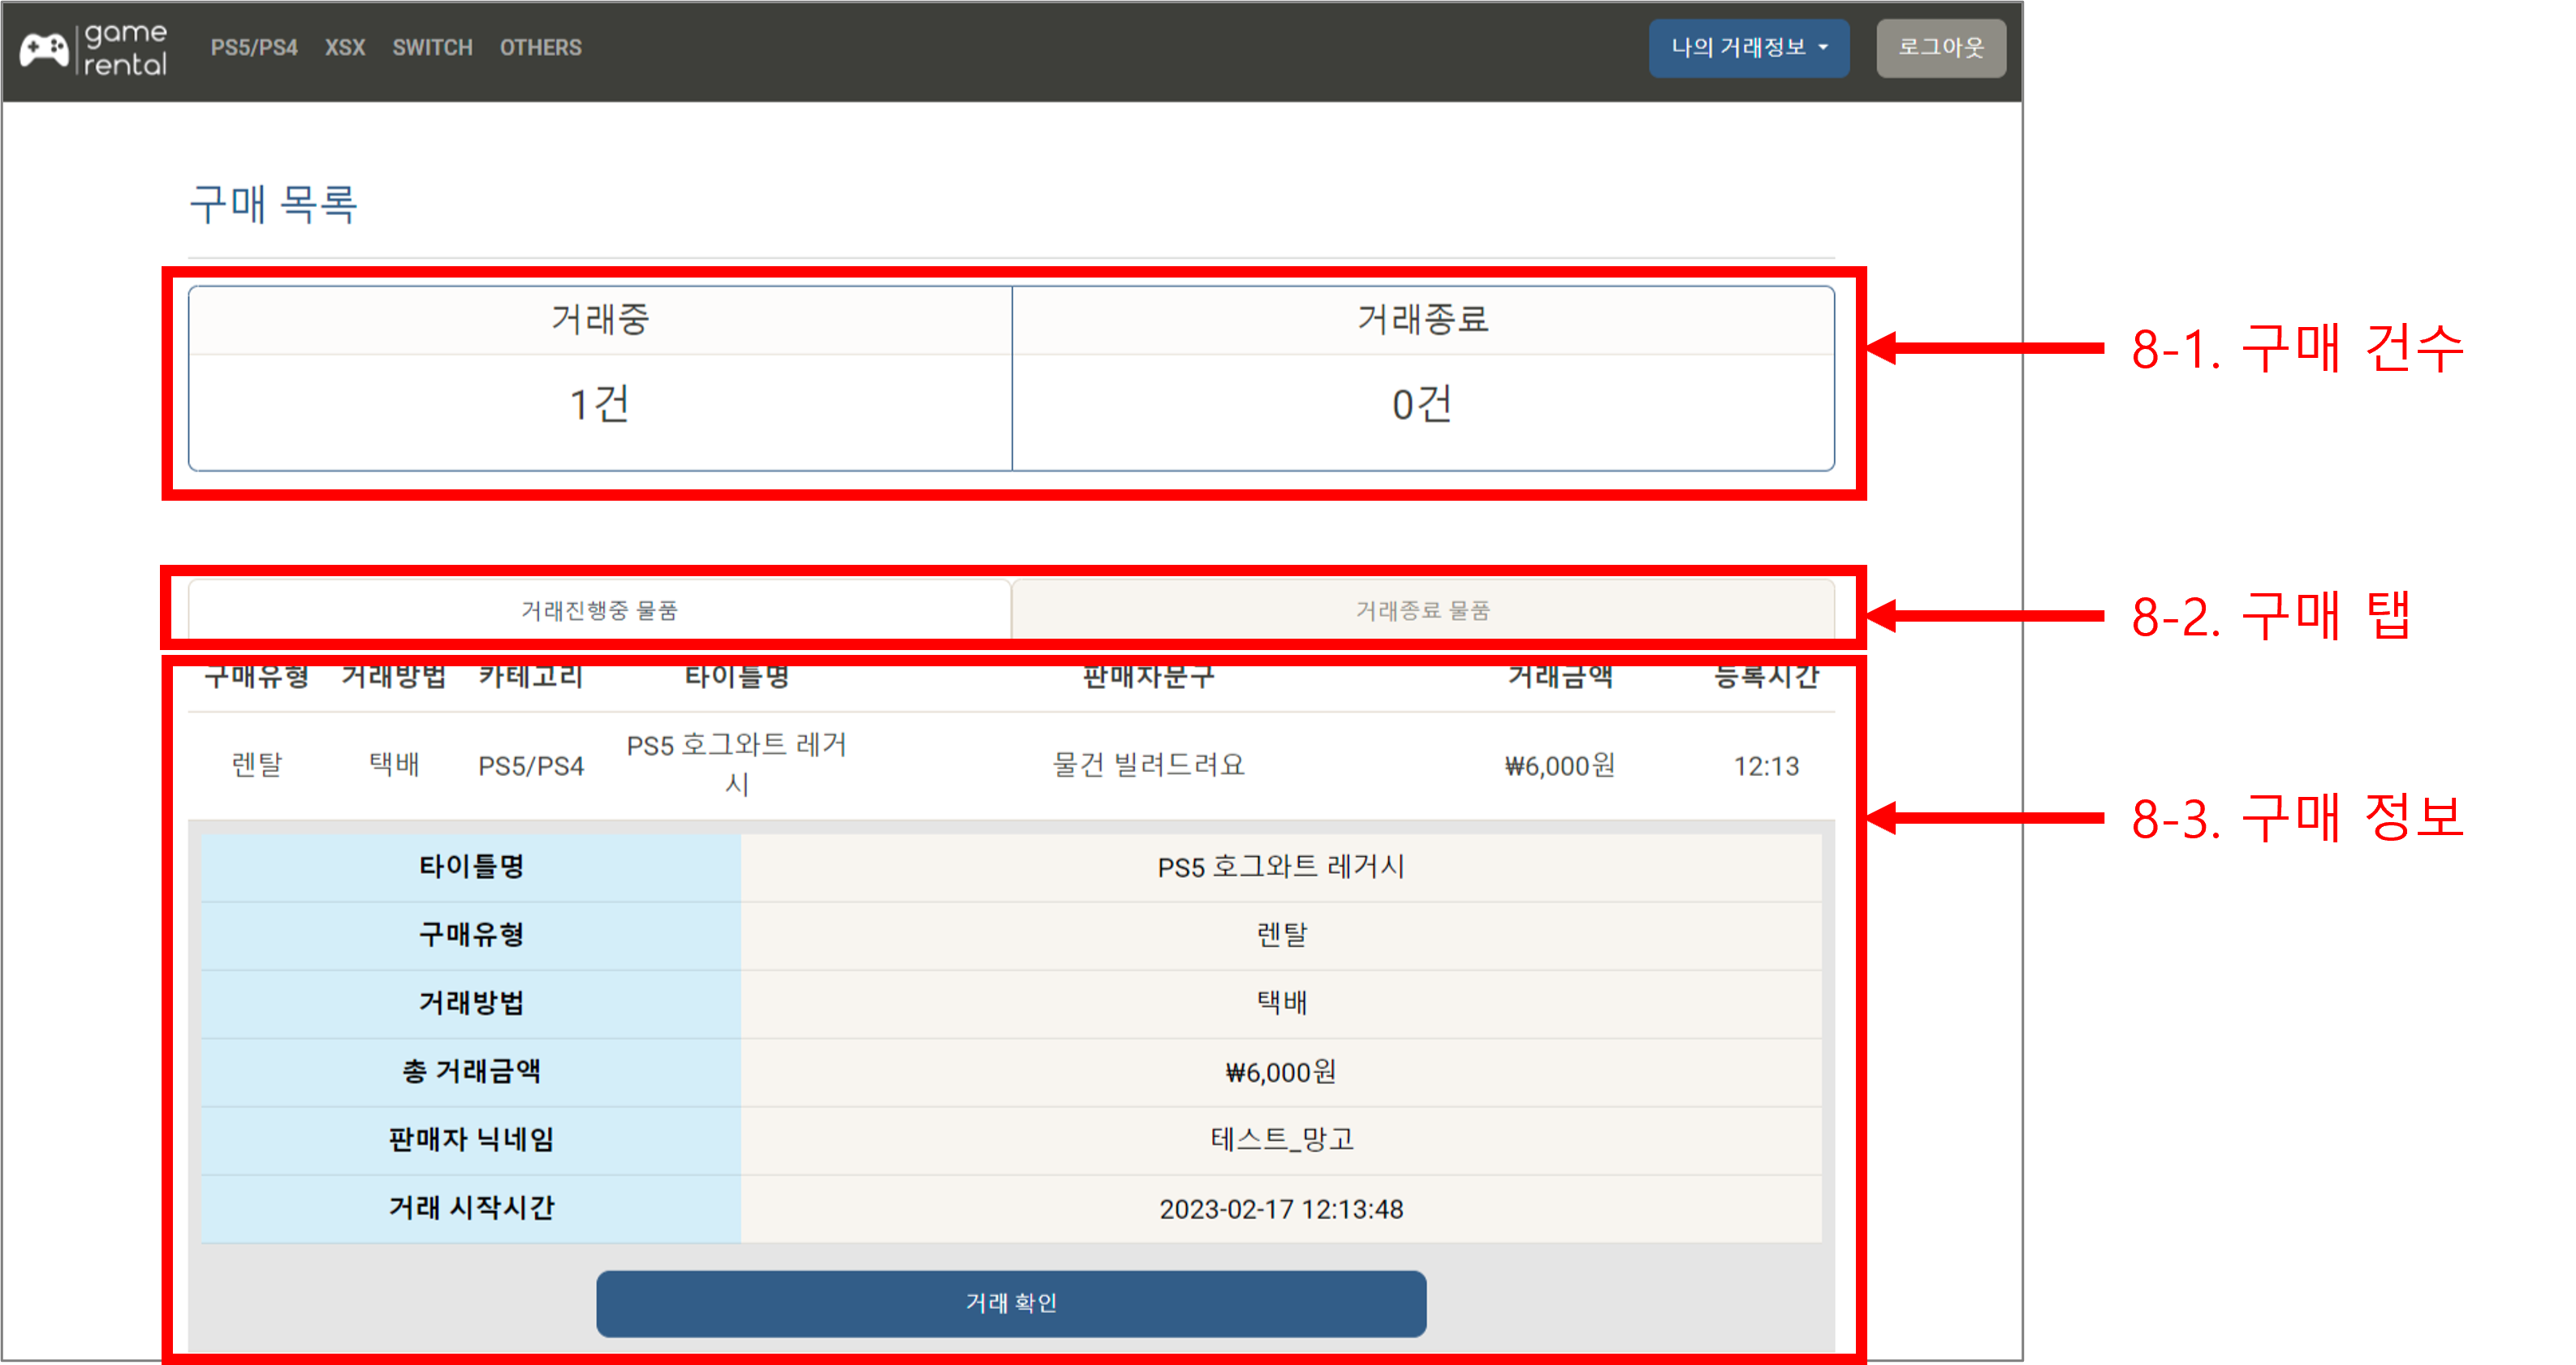Open the PS5/PS4 category menu
This screenshot has width=2576, height=1365.
253,47
